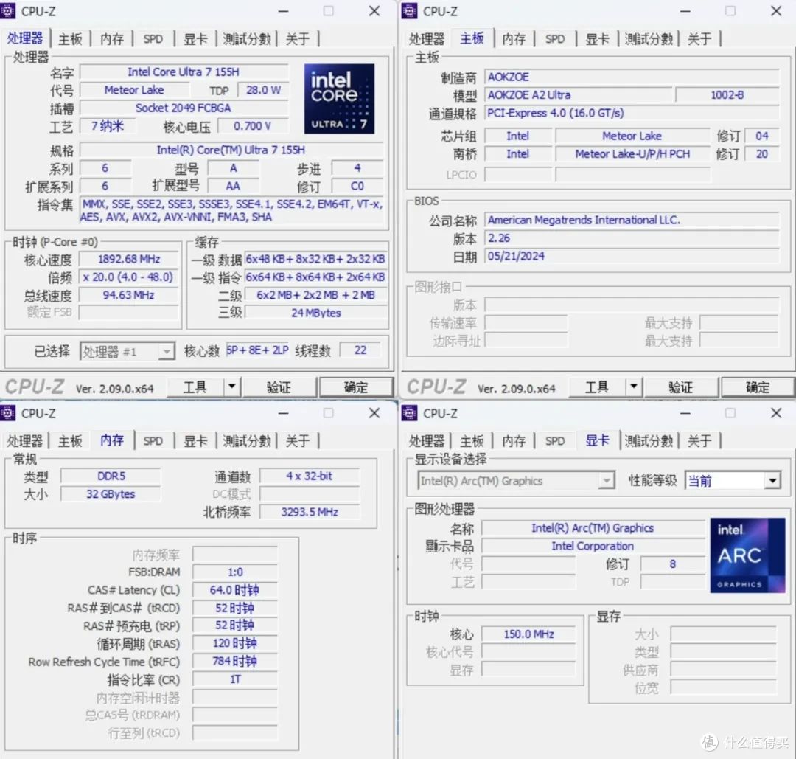796x759 pixels.
Task: Click 工具 button in the mainboard window
Action: 597,387
